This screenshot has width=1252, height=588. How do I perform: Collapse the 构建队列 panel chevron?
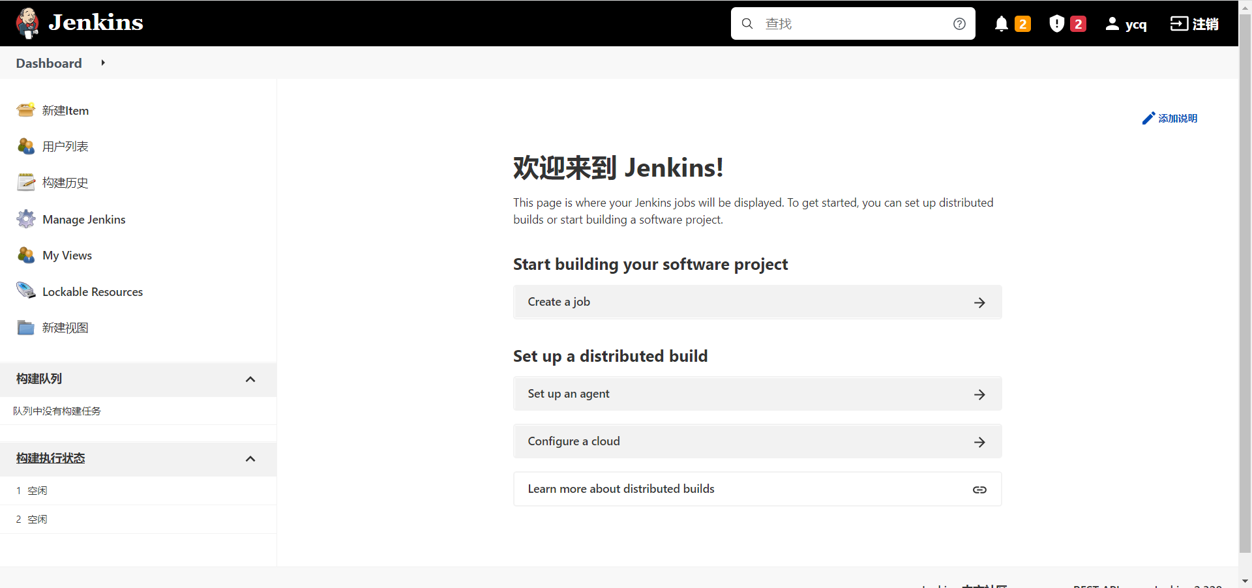(250, 379)
